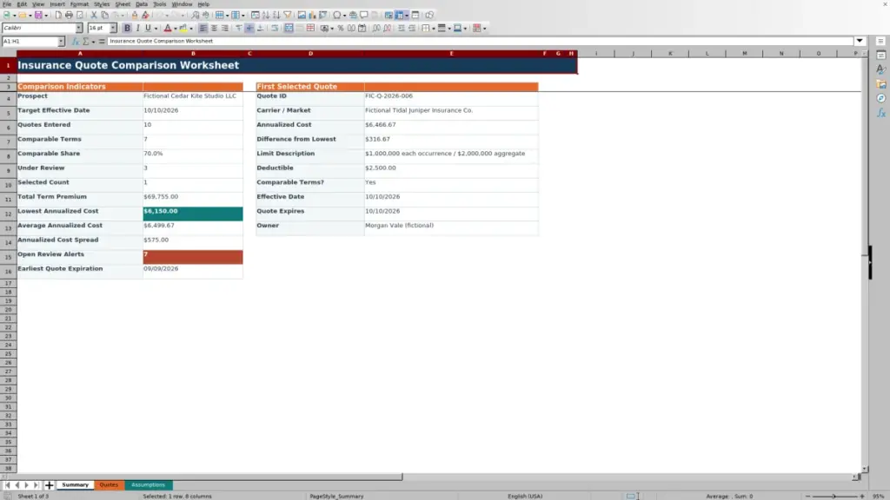Open the sidebar Styles panel icon

tap(881, 69)
